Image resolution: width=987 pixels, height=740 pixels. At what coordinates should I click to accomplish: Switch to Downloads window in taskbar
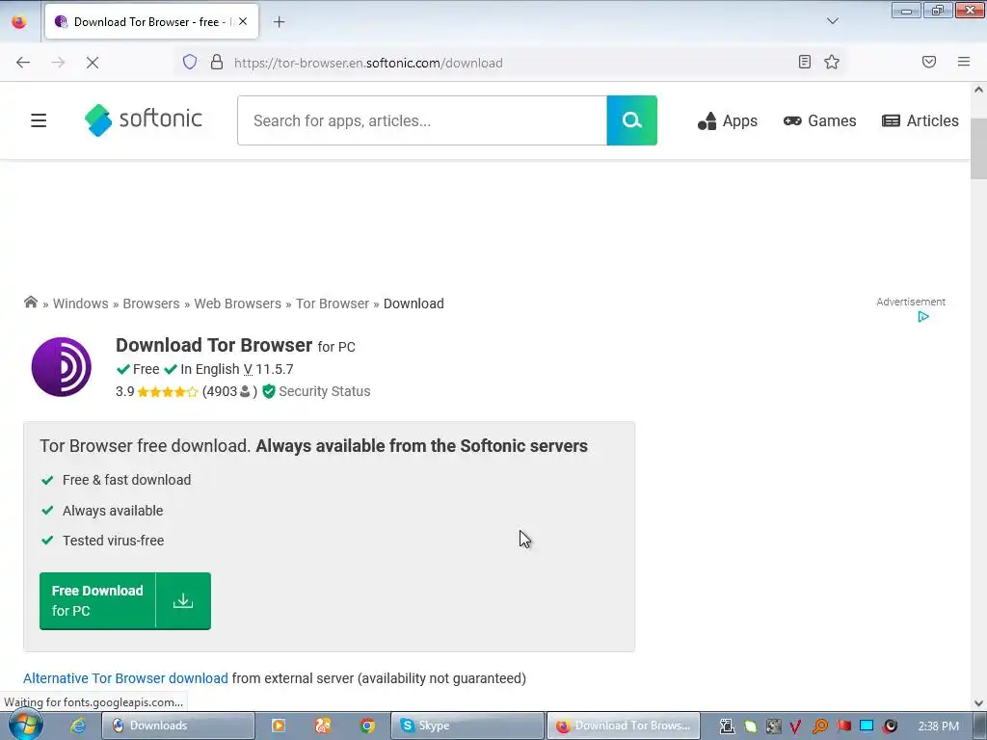[178, 726]
